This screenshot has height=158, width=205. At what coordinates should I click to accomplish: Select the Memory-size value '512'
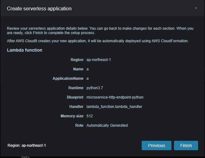(x=90, y=116)
